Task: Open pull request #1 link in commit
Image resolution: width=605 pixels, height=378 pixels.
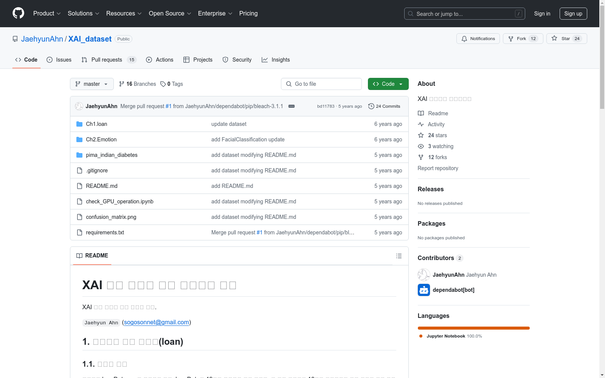Action: (x=169, y=106)
